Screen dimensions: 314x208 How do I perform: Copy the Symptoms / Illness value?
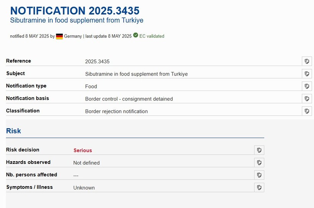pyautogui.click(x=259, y=188)
